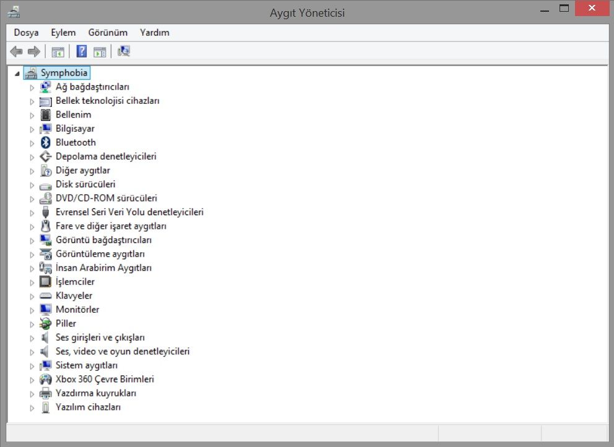Expand the Disk sürücüleri category arrow
The height and width of the screenshot is (447, 614).
point(32,185)
